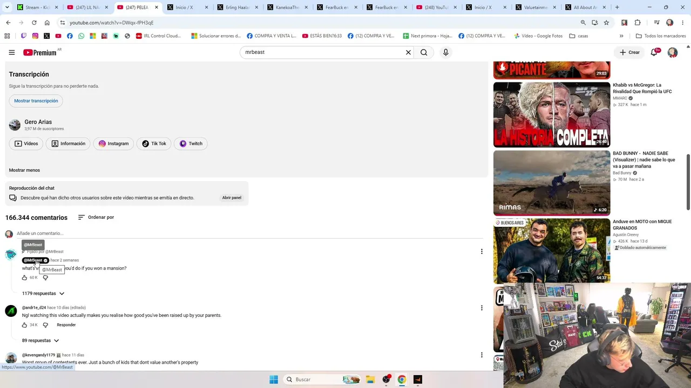Open options menu for @andr1e_d24 comment
The image size is (691, 388).
click(482, 308)
